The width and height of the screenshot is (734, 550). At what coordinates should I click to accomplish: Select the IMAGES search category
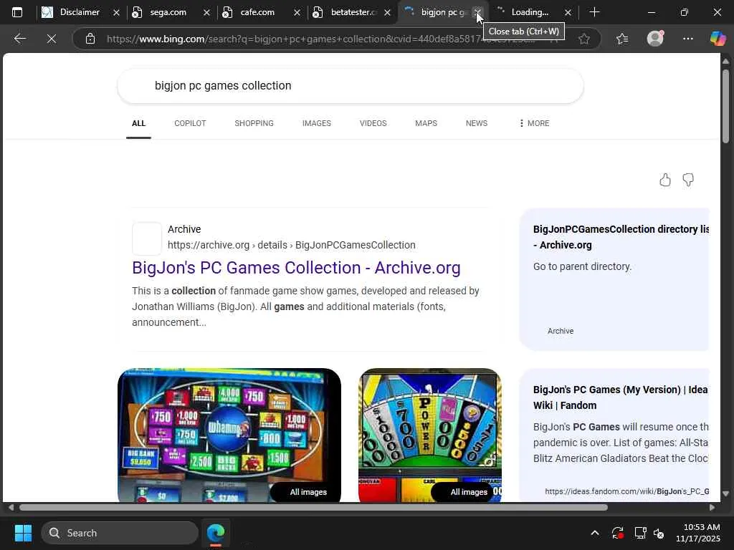[x=316, y=123]
